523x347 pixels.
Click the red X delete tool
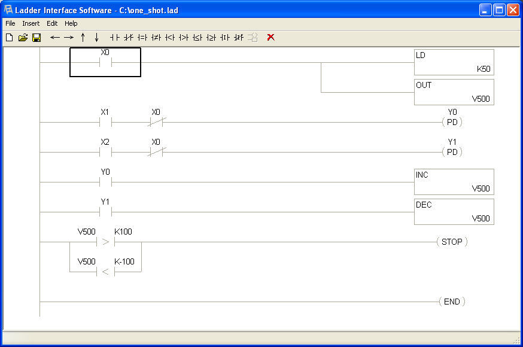270,37
